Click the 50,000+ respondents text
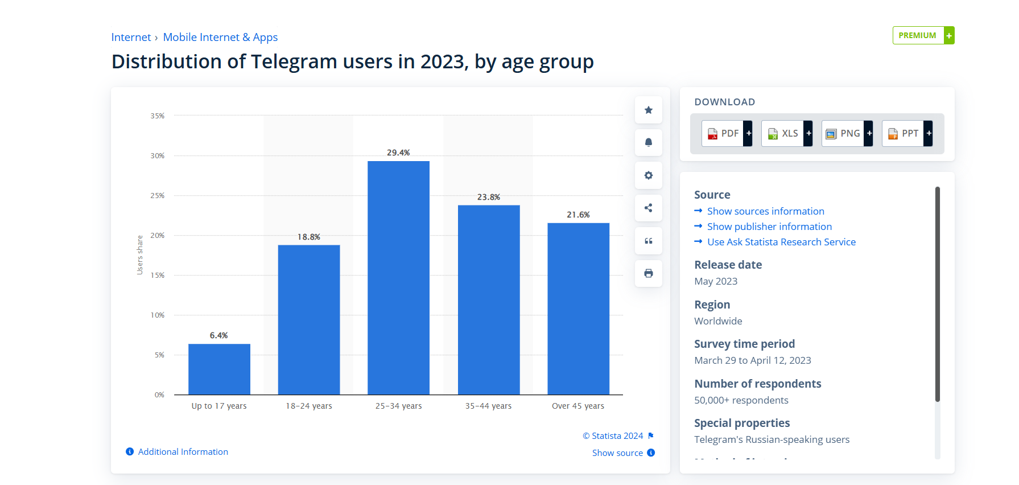The image size is (1019, 485). [741, 400]
